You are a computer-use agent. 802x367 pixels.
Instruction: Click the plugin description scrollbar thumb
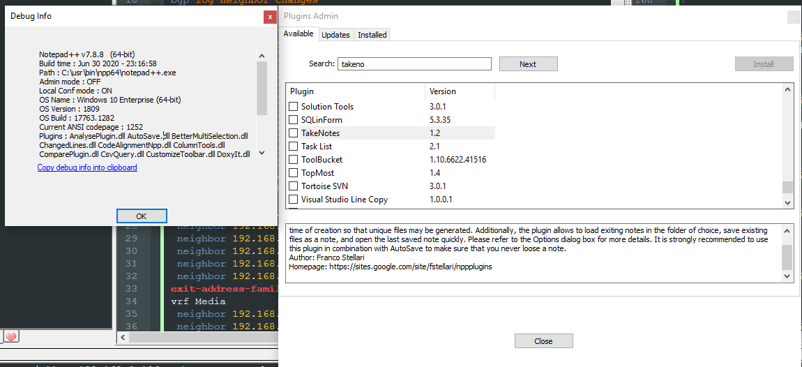pos(787,257)
